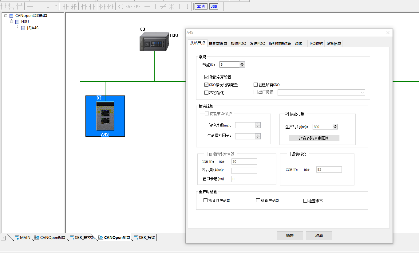Screen dimensions: 419x253
Task: Toggle SDO错误继续配置 checkbox
Action: point(206,85)
